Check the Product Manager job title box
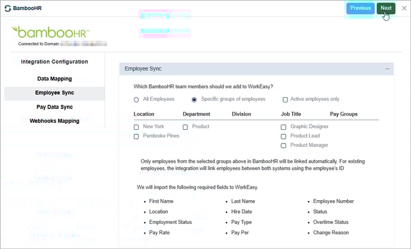Screen dimensions: 411x249 (283, 145)
